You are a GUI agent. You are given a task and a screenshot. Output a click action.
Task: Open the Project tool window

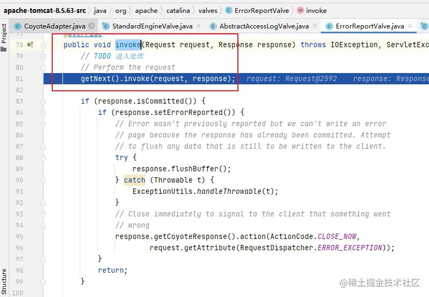[4, 38]
